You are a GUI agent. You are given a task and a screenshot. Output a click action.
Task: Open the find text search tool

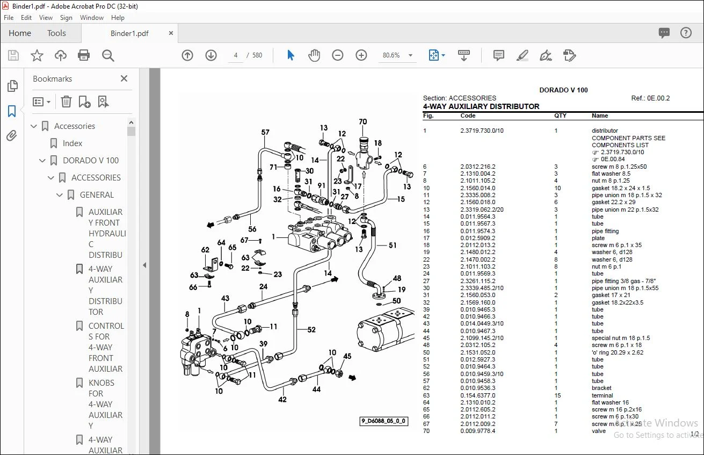coord(108,55)
